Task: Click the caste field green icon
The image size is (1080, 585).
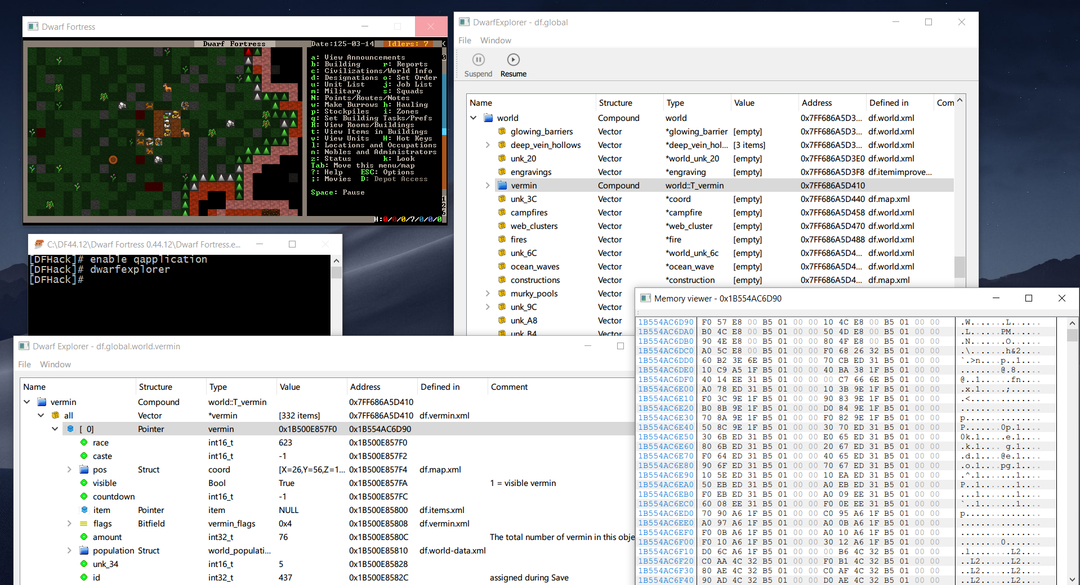Action: click(x=84, y=456)
